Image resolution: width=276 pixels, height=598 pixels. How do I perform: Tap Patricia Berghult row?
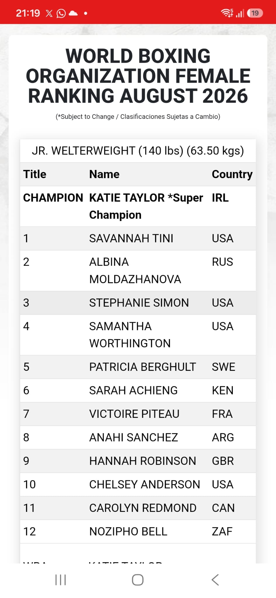pyautogui.click(x=138, y=367)
